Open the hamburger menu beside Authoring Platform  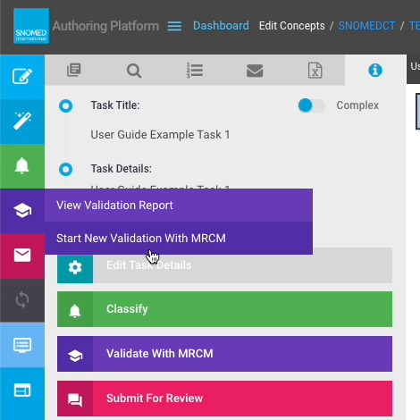coord(174,26)
